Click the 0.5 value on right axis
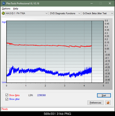The width and height of the screenshot is (115, 116). tap(106, 21)
